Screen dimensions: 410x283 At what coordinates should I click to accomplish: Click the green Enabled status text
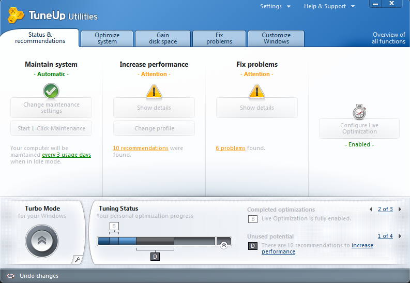tap(359, 144)
